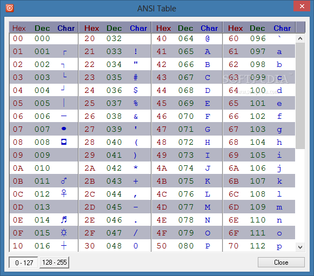Click the first column's Hex header
The height and width of the screenshot is (276, 314).
pyautogui.click(x=19, y=28)
